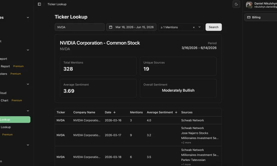
Task: Click the Billing card icon
Action: (249, 17)
